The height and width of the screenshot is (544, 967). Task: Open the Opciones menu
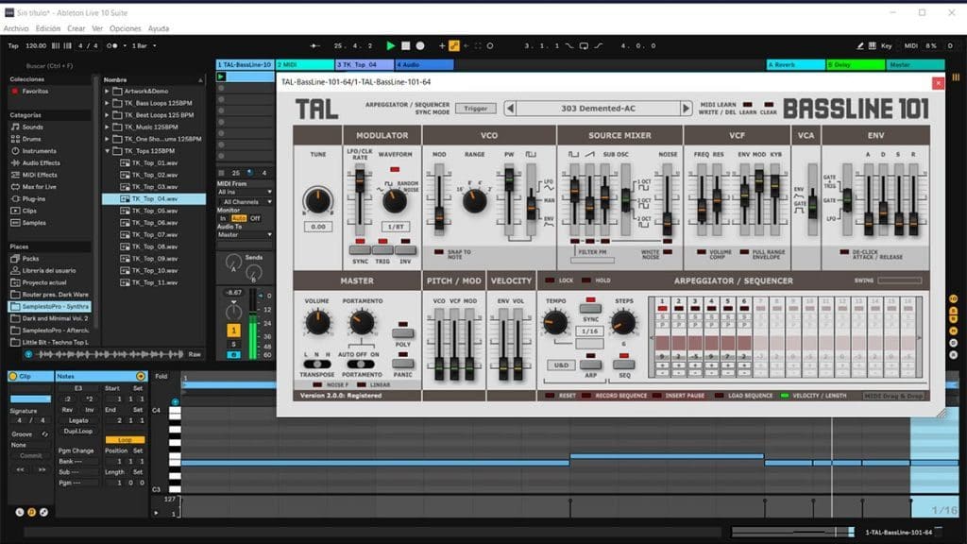[x=126, y=28]
